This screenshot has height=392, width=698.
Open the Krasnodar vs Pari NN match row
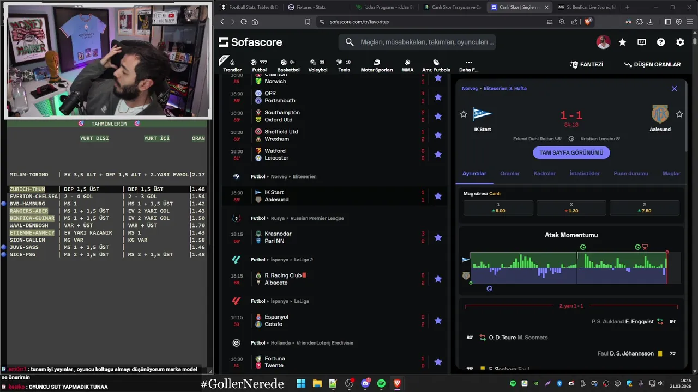click(335, 237)
